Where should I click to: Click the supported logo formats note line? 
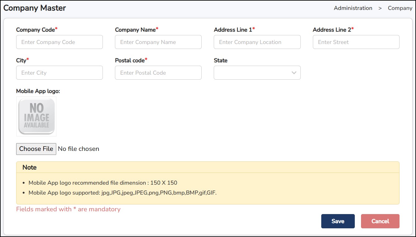122,193
